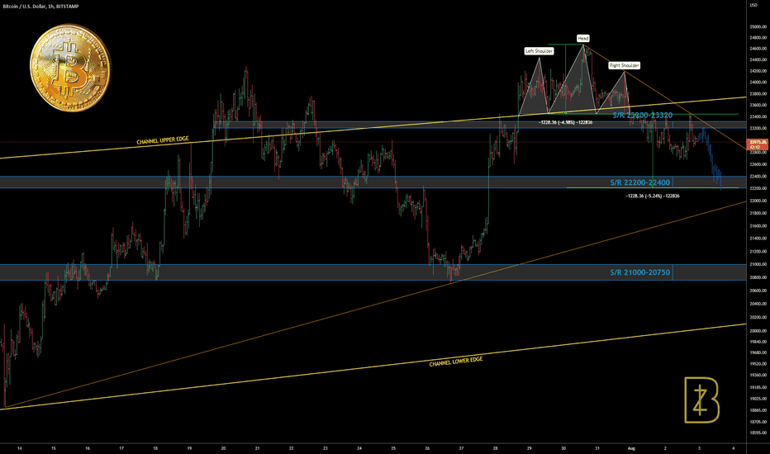
Task: Select the Head annotation label
Action: [x=583, y=38]
